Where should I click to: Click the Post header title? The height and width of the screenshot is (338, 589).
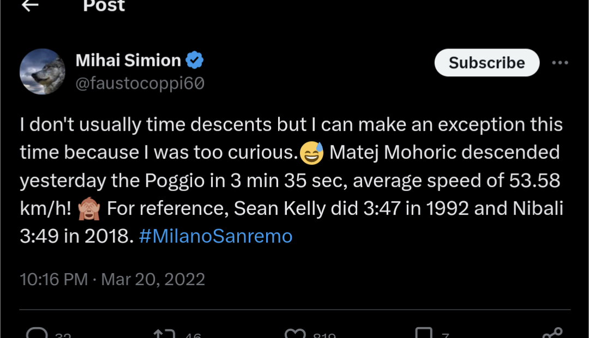(104, 6)
